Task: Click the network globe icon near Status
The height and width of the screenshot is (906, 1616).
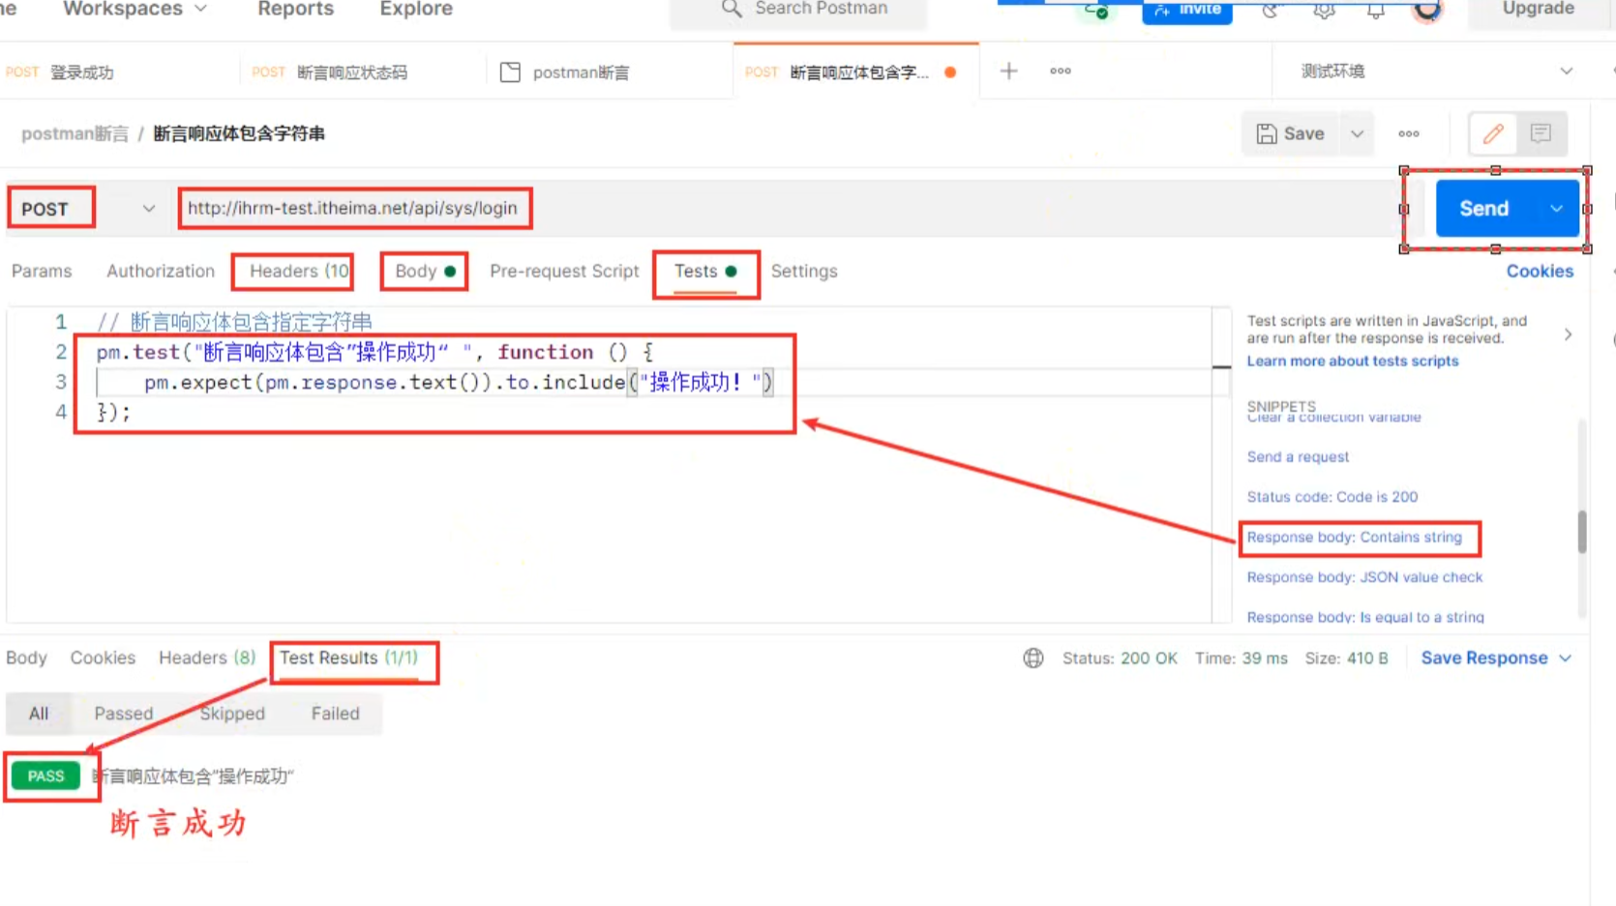Action: [1033, 658]
